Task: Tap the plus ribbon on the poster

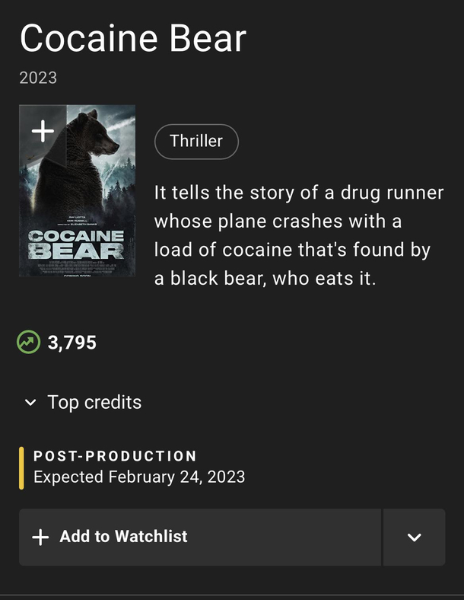Action: [43, 131]
